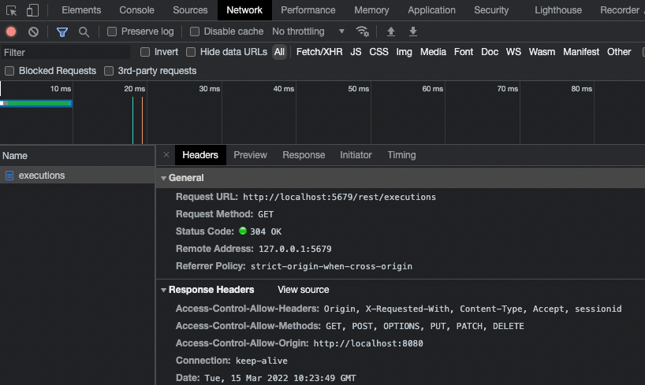Enable the Preserve log checkbox
Screen dimensions: 645x385
[112, 31]
